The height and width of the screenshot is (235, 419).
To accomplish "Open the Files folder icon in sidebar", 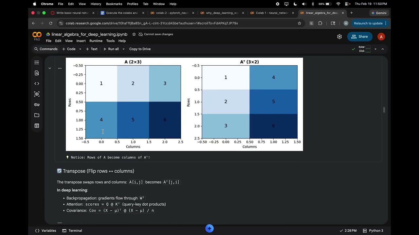I will [x=37, y=115].
